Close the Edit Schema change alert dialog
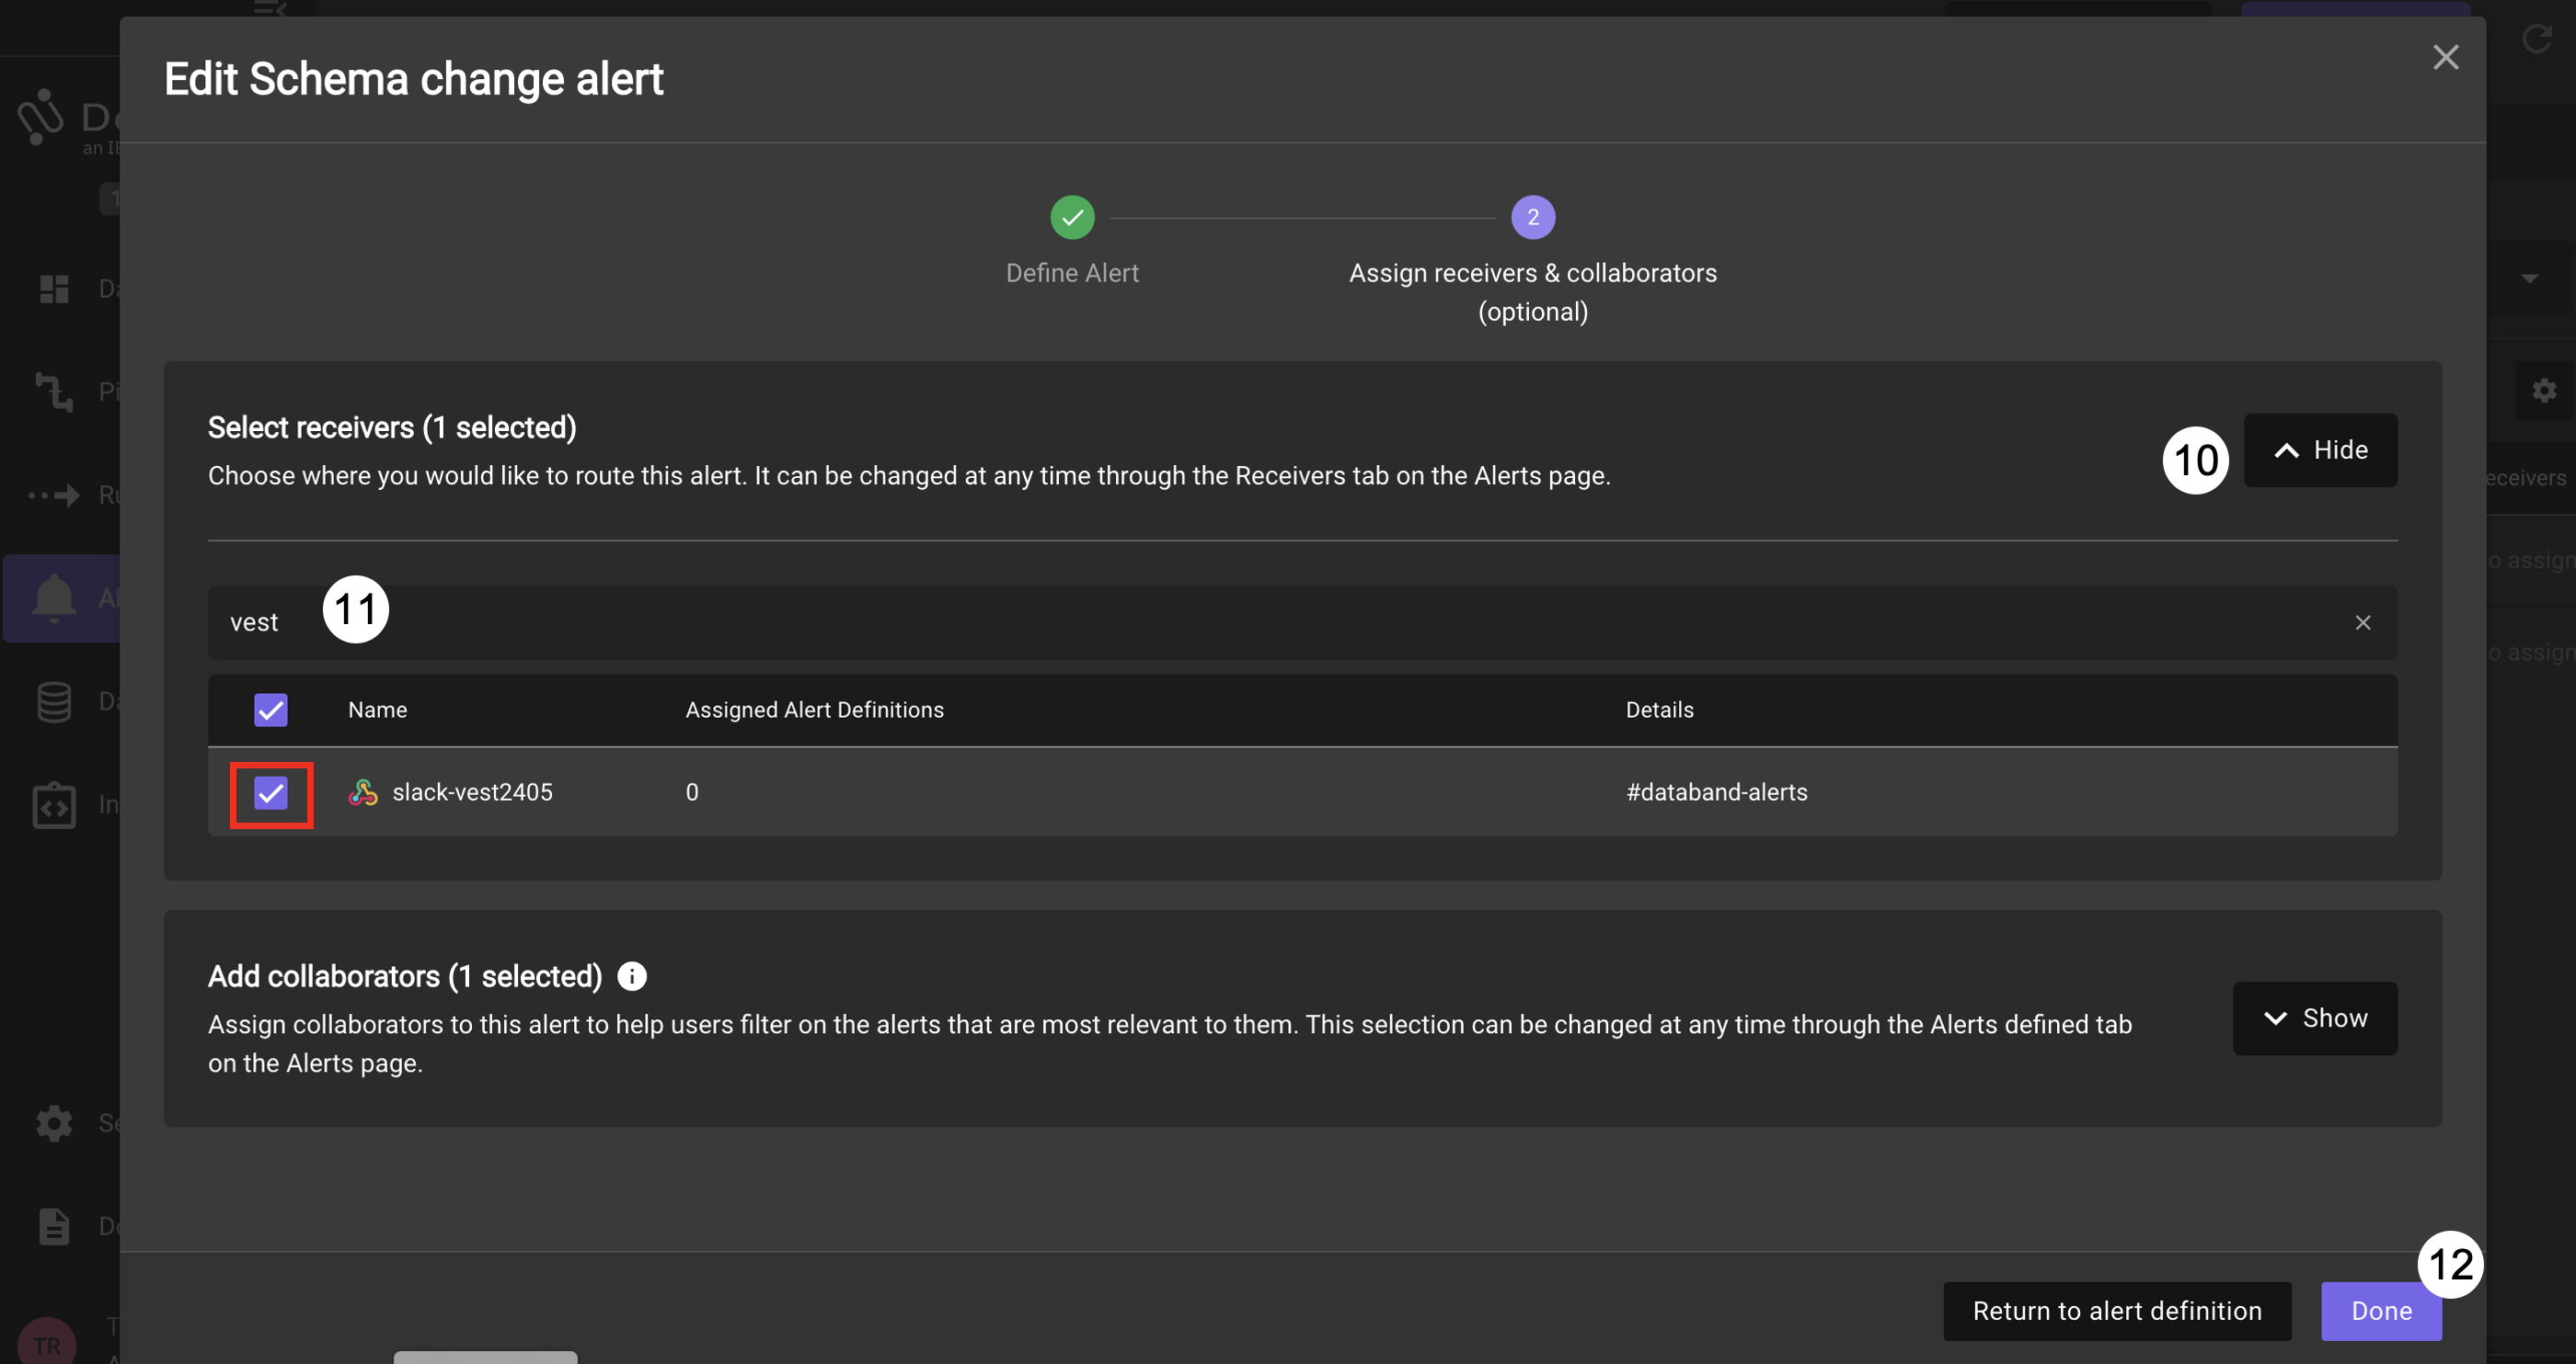The image size is (2576, 1364). point(2445,57)
